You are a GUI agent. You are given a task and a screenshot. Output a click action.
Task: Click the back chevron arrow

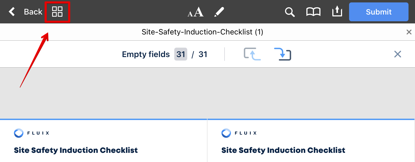[12, 12]
